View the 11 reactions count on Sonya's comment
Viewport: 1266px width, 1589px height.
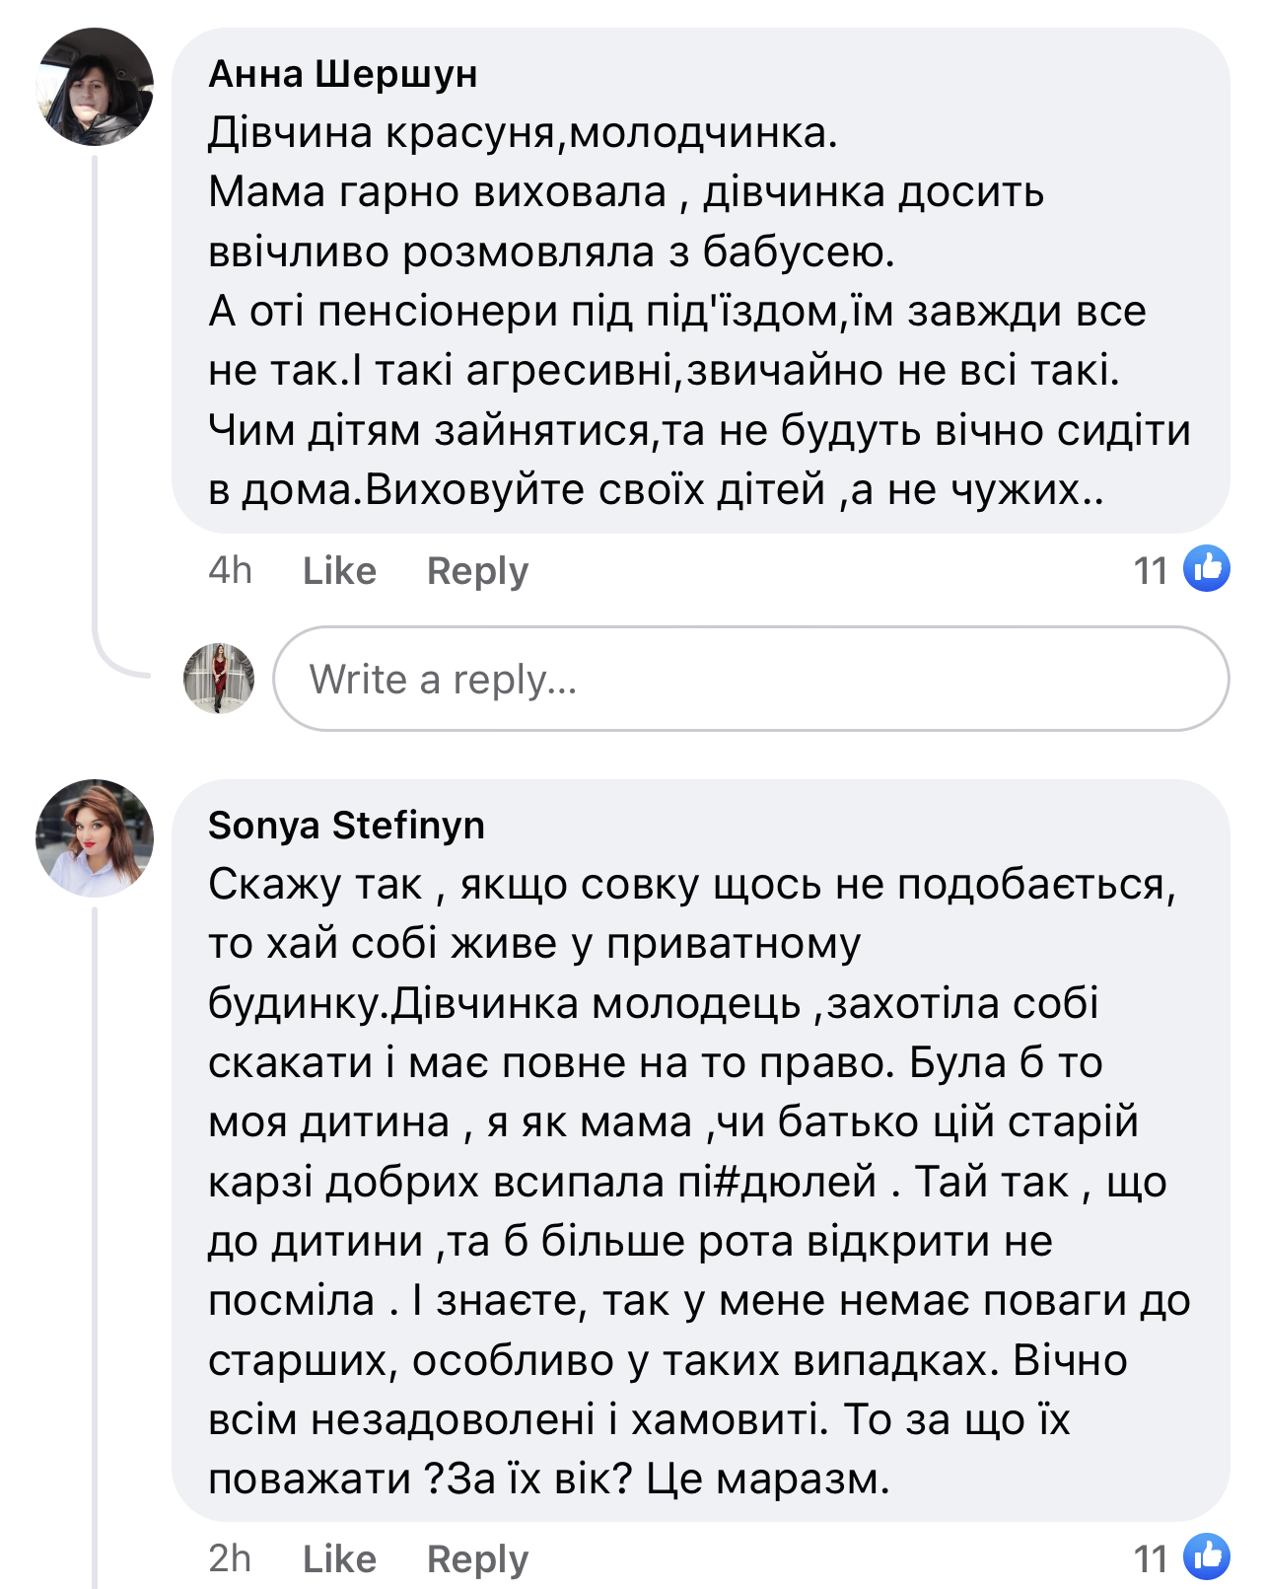click(1150, 1559)
